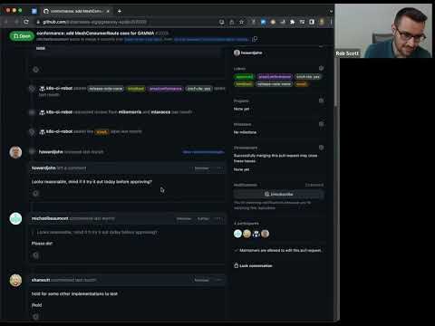This screenshot has width=435, height=326.
Task: Click the green approved label in sidebar
Action: 244,77
